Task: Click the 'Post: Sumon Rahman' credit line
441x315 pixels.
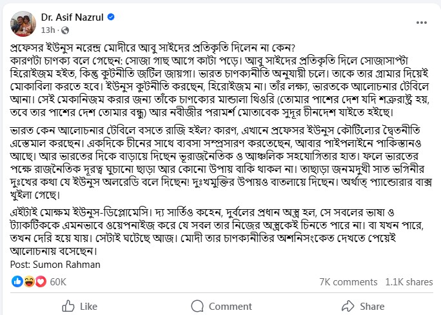Action: [55, 265]
